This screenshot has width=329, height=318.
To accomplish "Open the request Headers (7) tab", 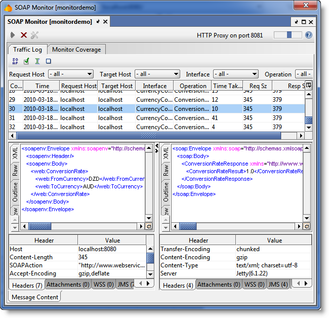I will tap(27, 285).
